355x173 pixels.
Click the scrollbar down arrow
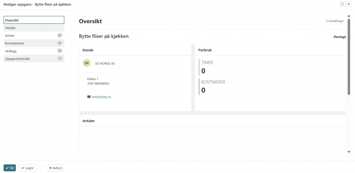(349, 152)
